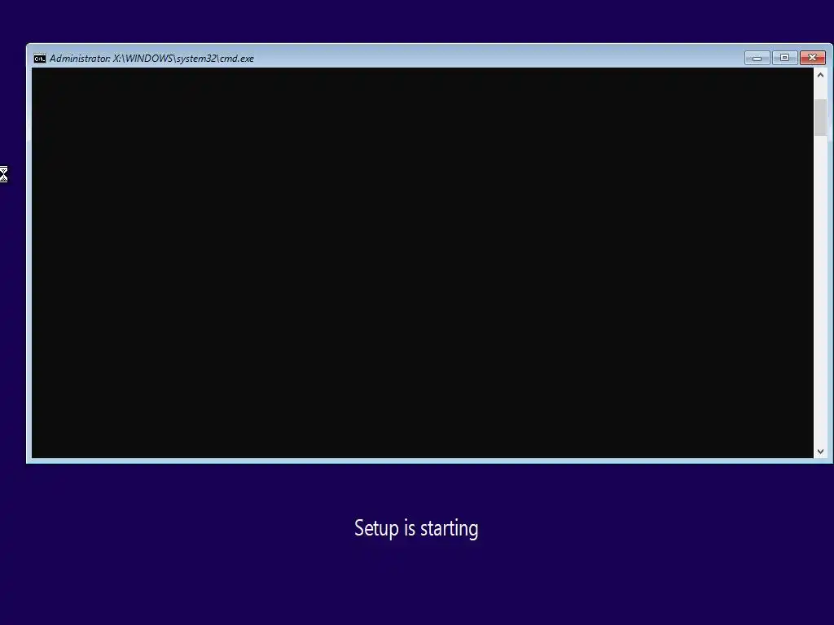Click inside the black command prompt area
834x625 pixels.
(423, 263)
